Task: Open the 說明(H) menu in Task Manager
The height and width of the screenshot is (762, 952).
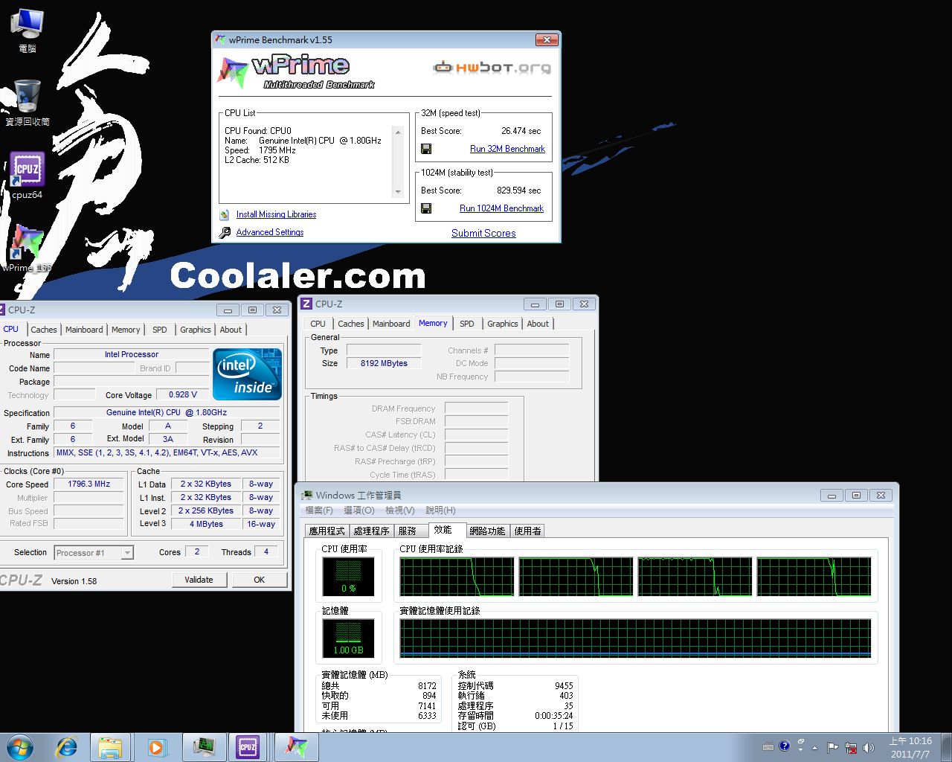Action: (x=440, y=510)
